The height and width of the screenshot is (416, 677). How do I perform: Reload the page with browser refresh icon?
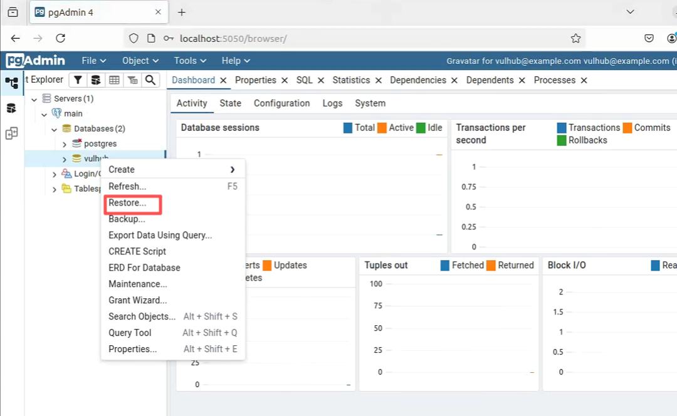[60, 38]
